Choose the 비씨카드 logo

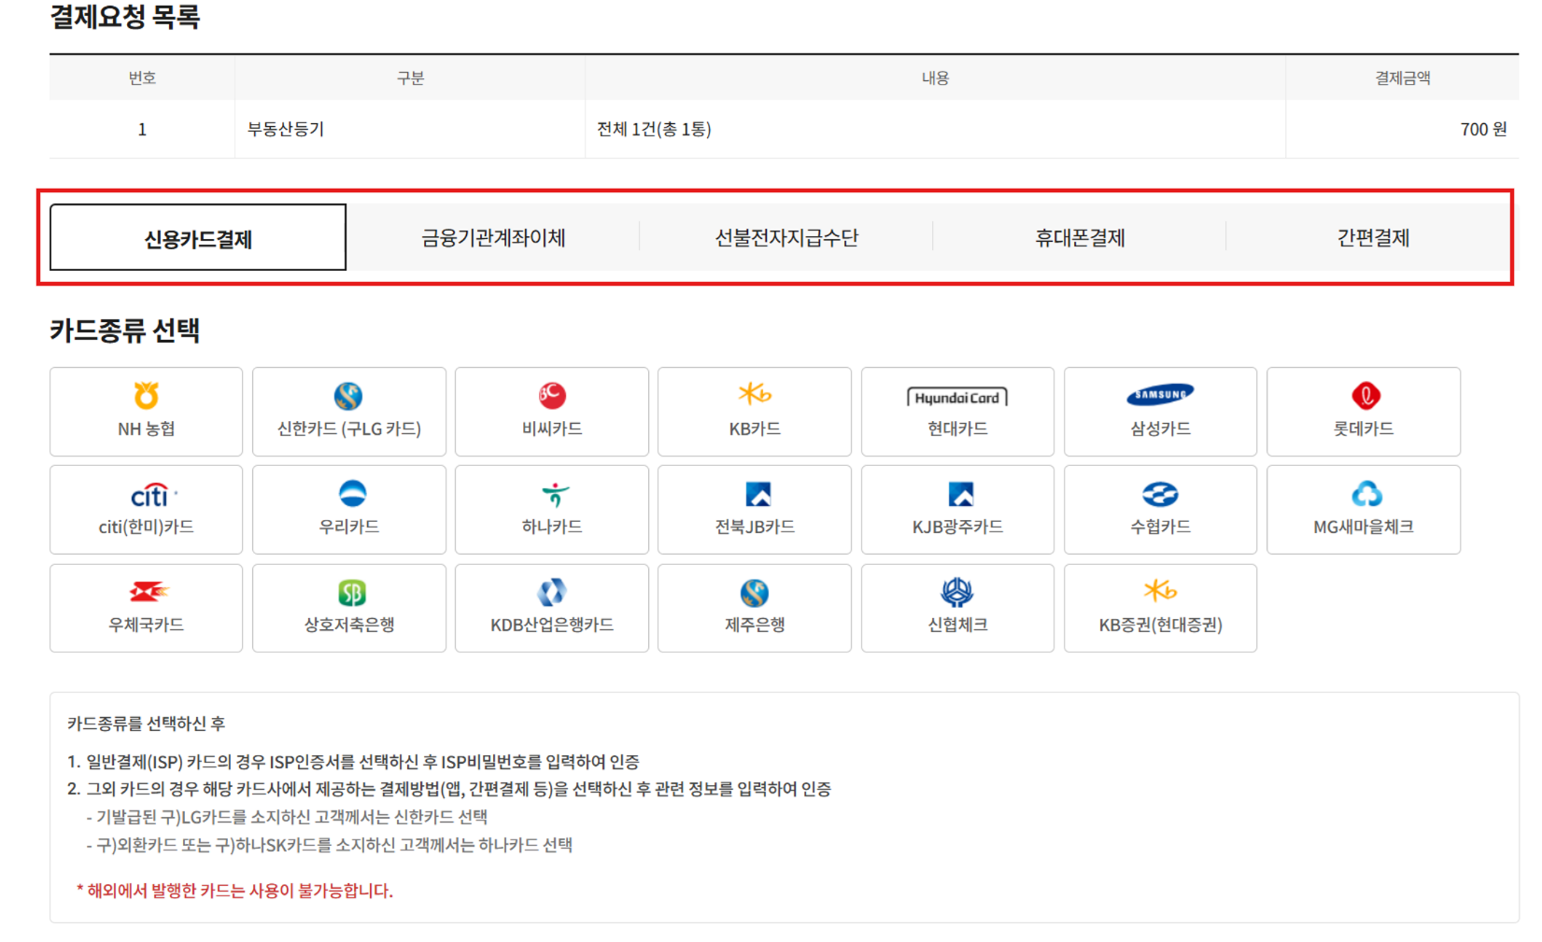pos(551,412)
